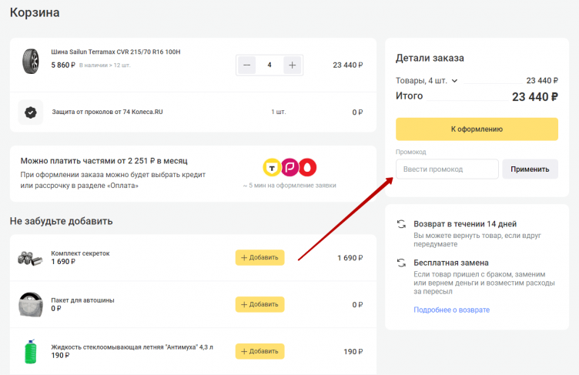Select Не забудьте добавить heading
579x375 pixels.
(62, 221)
